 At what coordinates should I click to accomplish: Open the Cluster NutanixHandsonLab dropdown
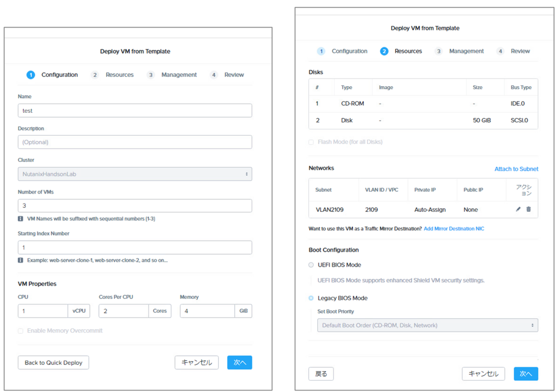[x=135, y=174]
